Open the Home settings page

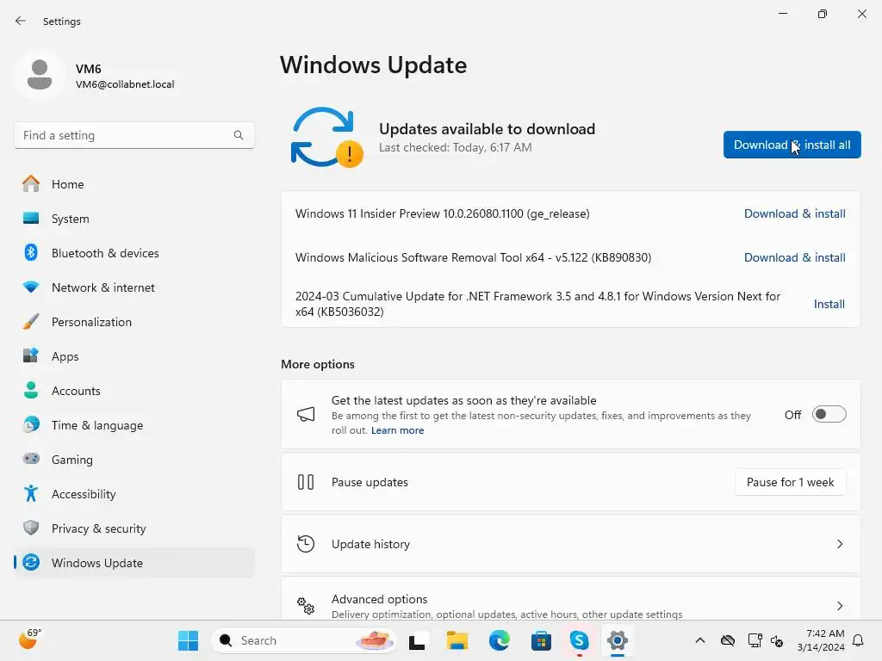134,184
